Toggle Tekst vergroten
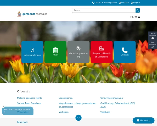 [x=153, y=45]
